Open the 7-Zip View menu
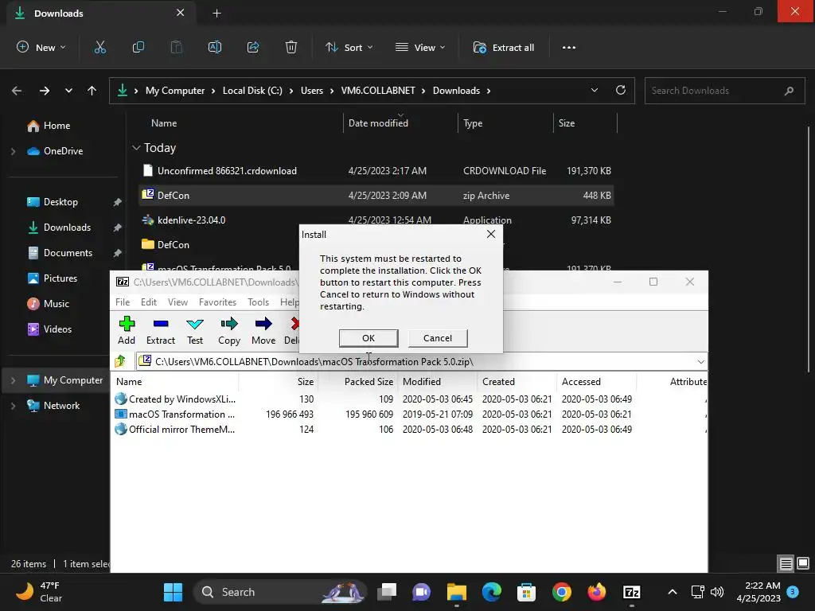Image resolution: width=815 pixels, height=611 pixels. pyautogui.click(x=177, y=302)
